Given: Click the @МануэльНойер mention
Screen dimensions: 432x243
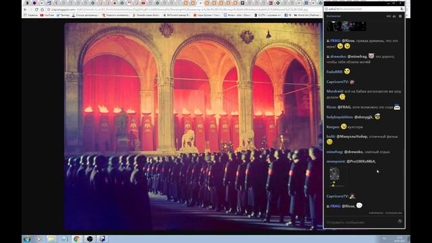Looking at the screenshot, I should tap(352, 136).
